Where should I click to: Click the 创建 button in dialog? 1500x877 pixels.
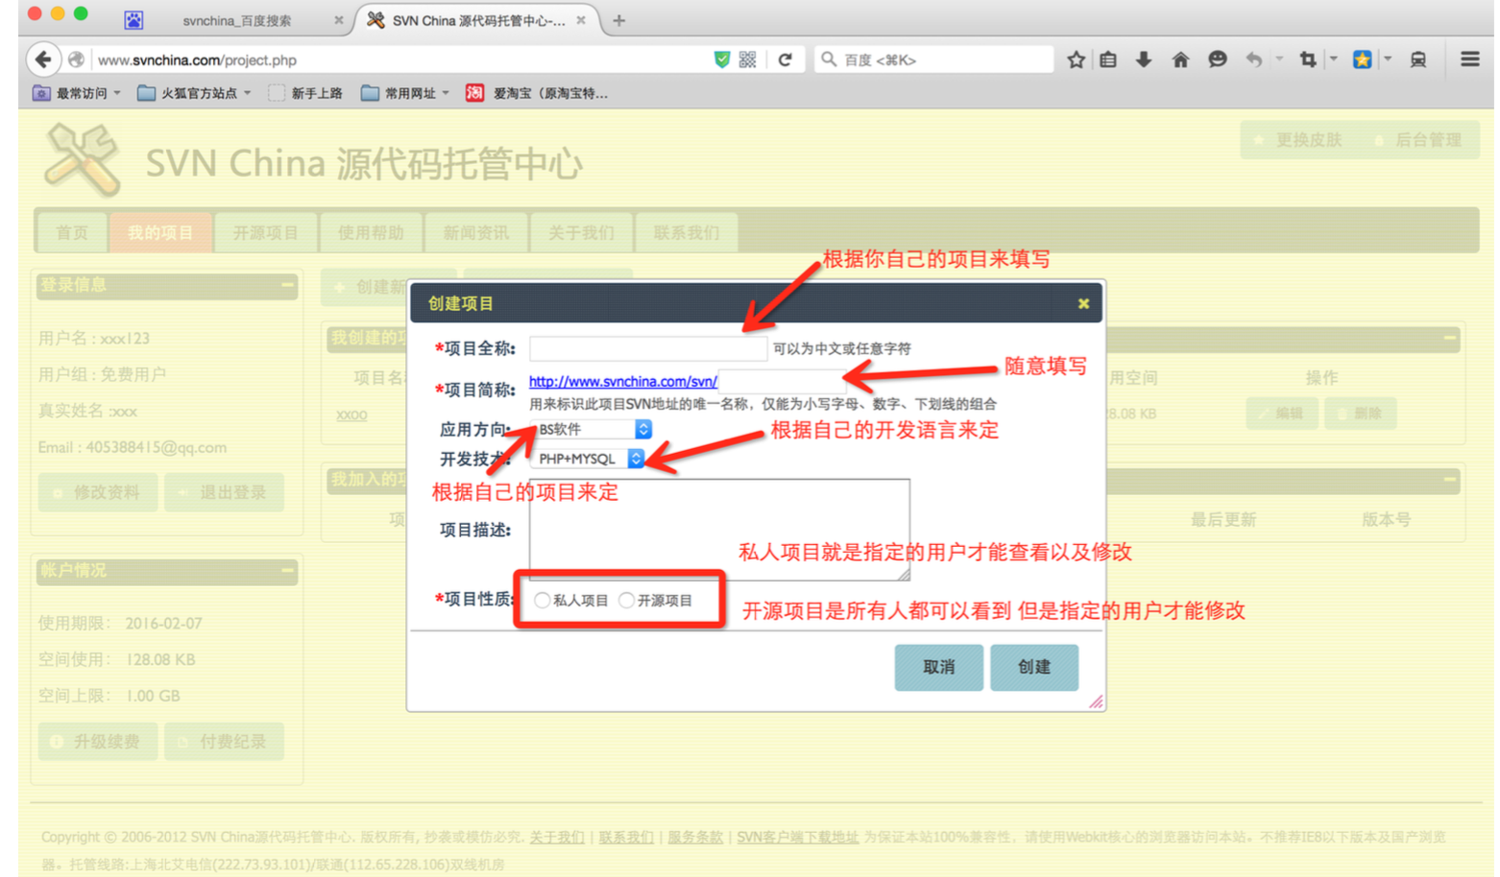pos(1034,667)
